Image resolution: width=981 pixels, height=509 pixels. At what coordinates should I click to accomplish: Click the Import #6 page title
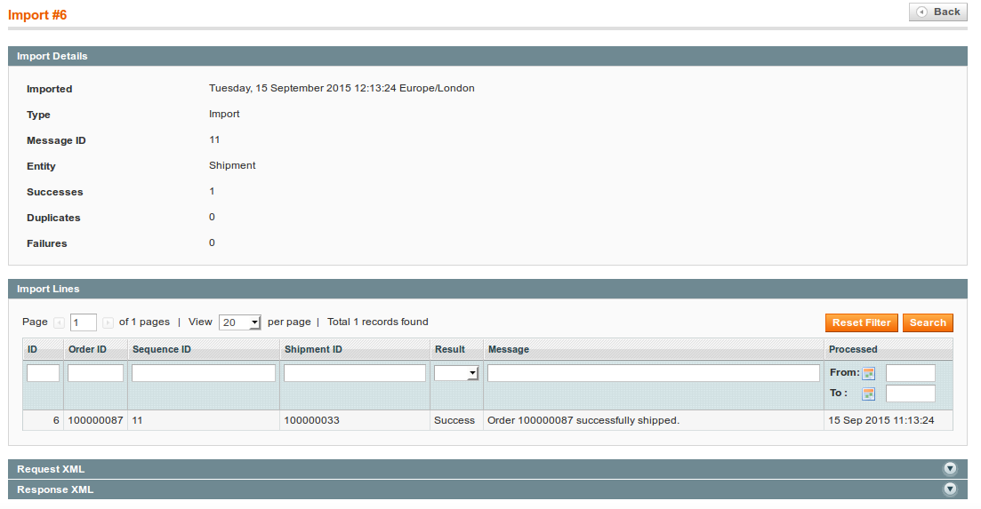click(37, 15)
